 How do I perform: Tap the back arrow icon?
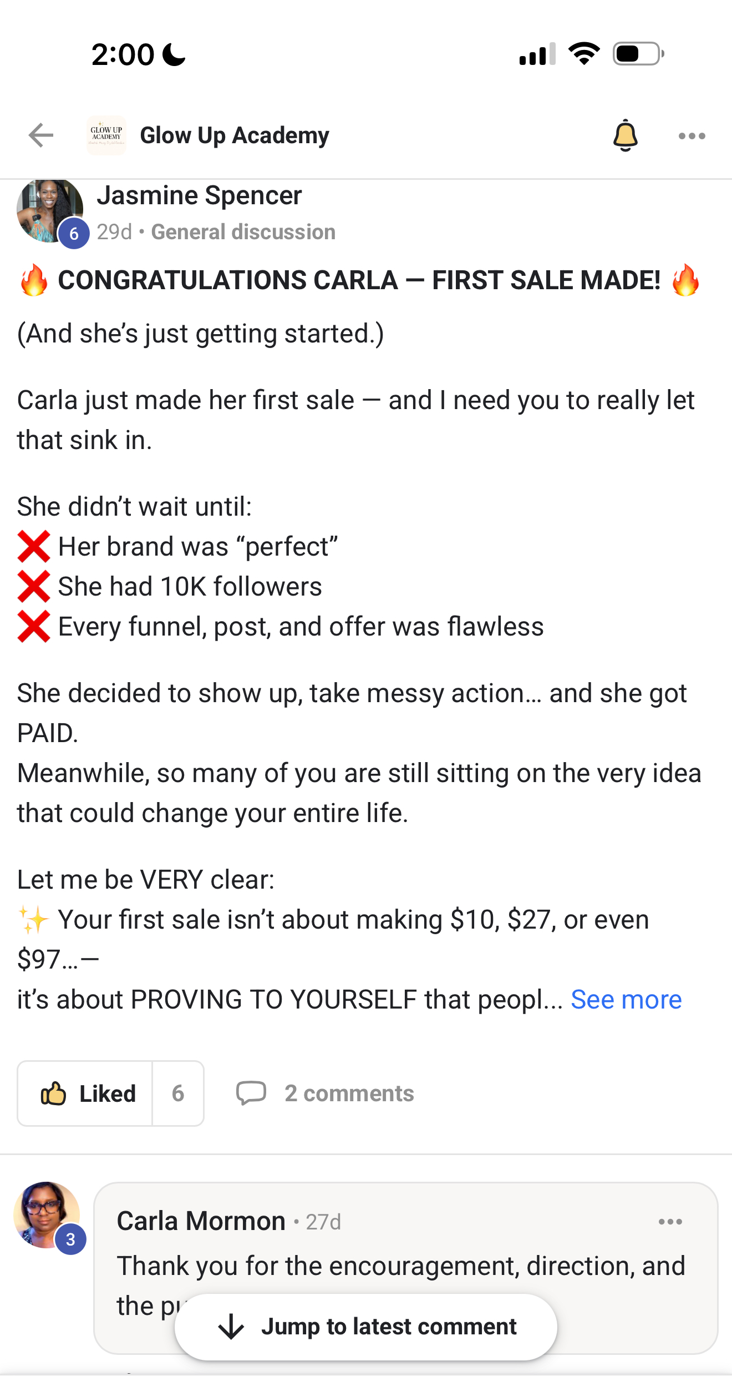[41, 135]
